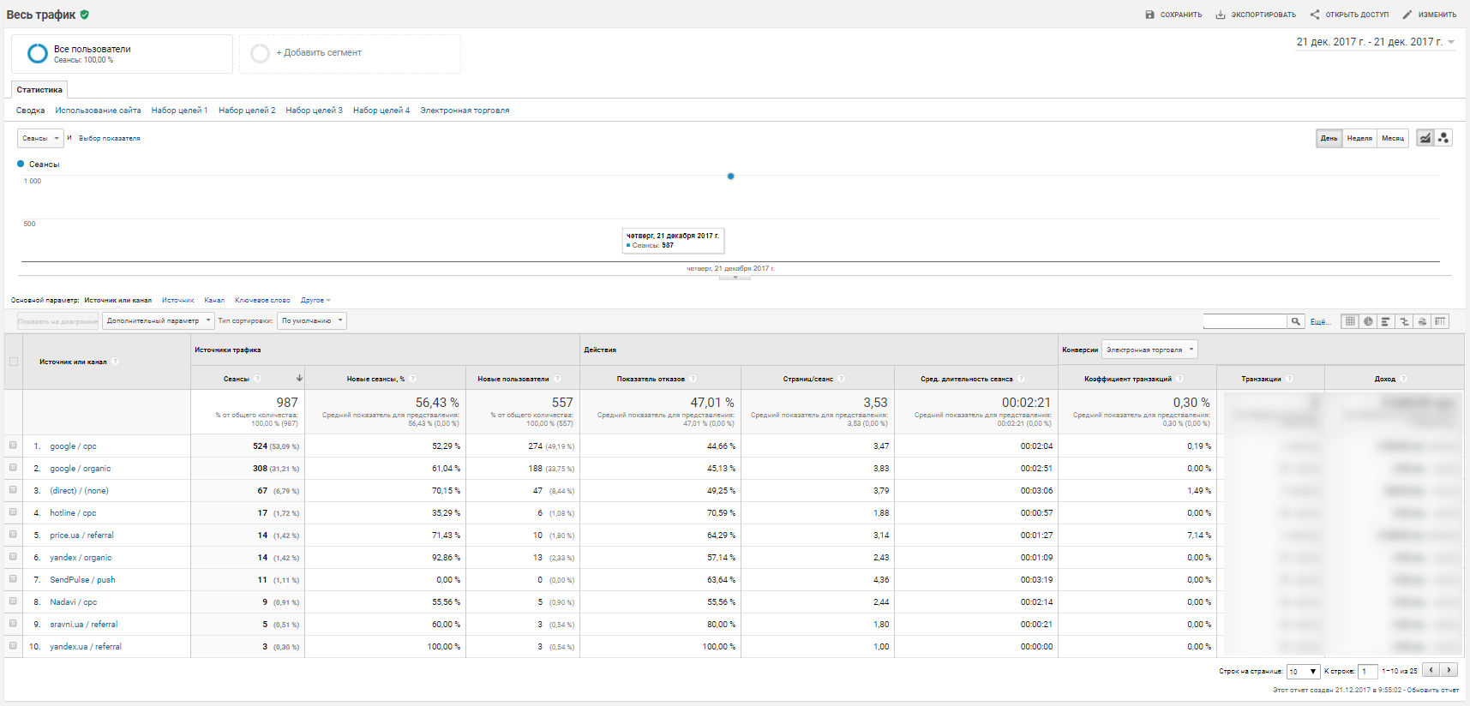Switch to the data table view icon
Image resolution: width=1470 pixels, height=706 pixels.
pyautogui.click(x=1350, y=321)
